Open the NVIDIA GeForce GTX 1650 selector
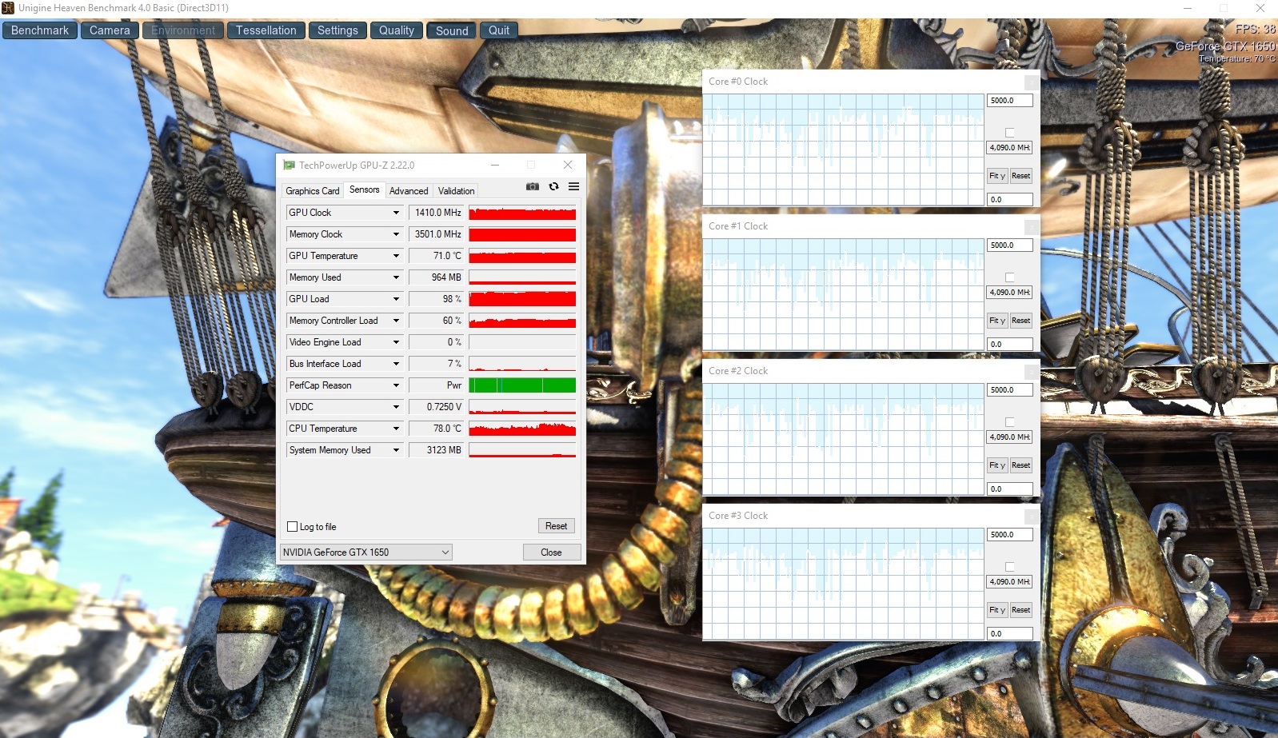Viewport: 1278px width, 738px height. (366, 553)
